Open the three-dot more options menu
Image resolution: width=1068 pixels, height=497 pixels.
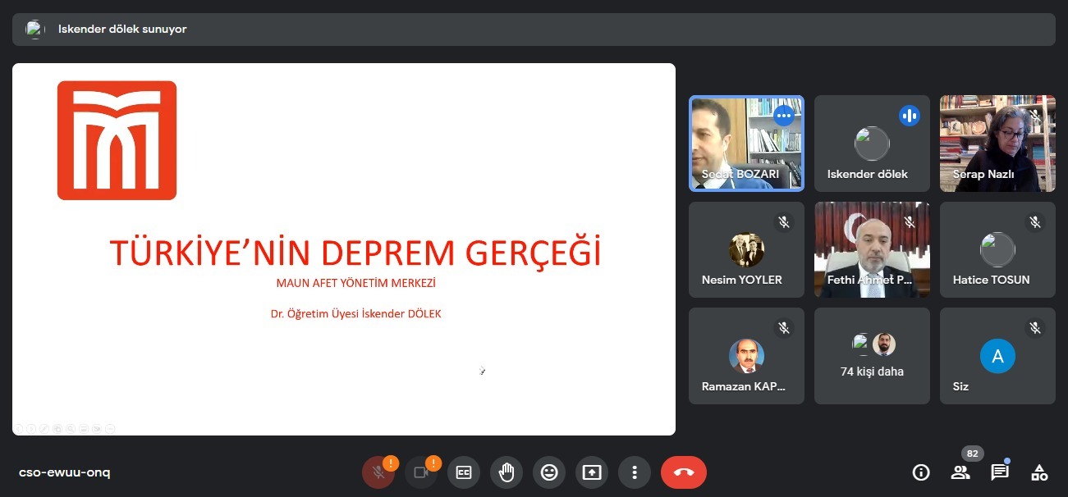pyautogui.click(x=635, y=472)
